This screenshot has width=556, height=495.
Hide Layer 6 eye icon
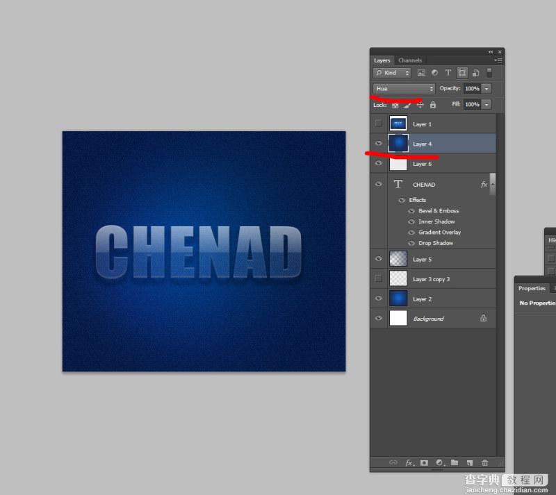378,163
